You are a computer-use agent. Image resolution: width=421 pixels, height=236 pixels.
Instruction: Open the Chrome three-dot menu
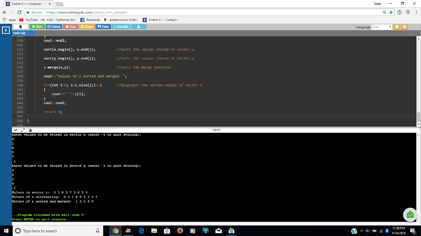[416, 12]
